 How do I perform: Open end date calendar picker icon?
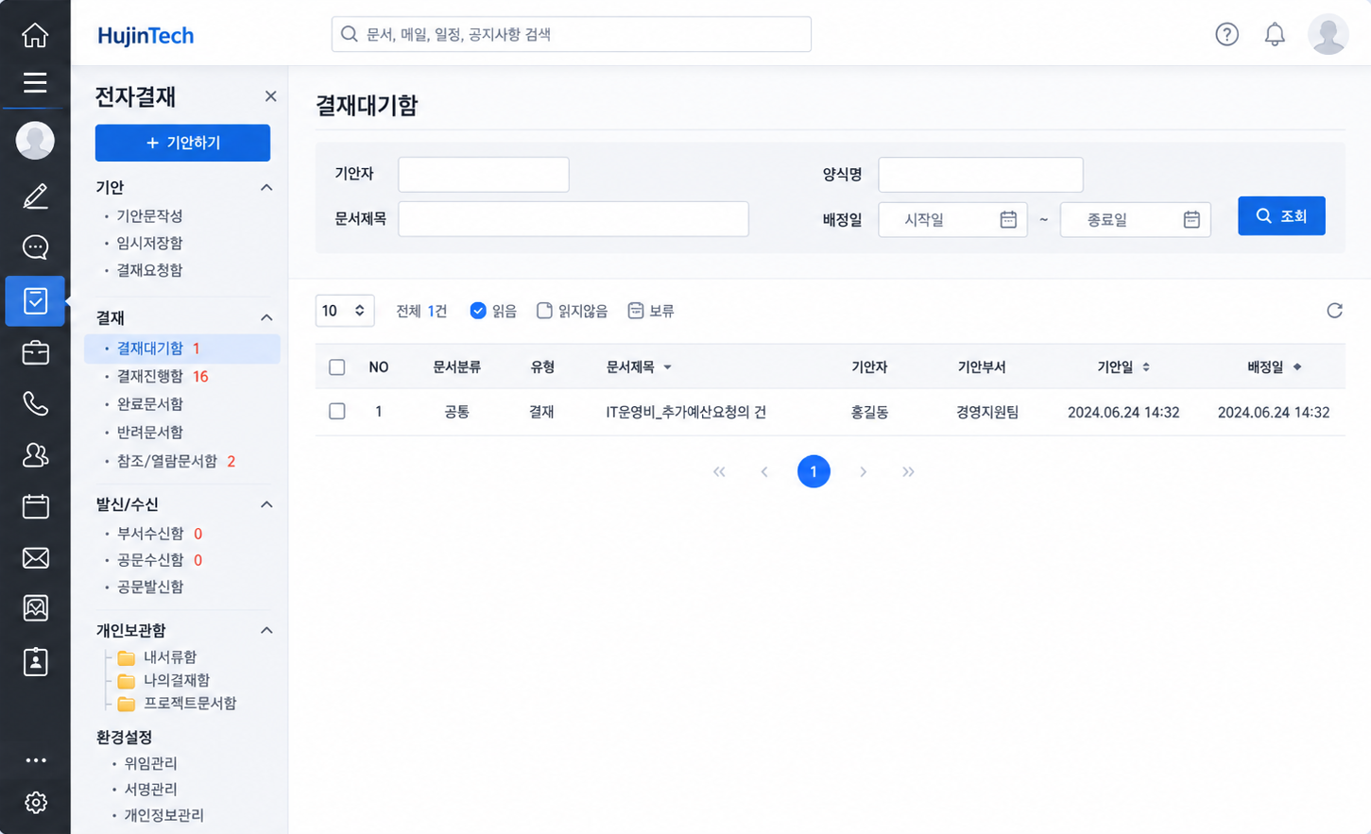[x=1191, y=219]
